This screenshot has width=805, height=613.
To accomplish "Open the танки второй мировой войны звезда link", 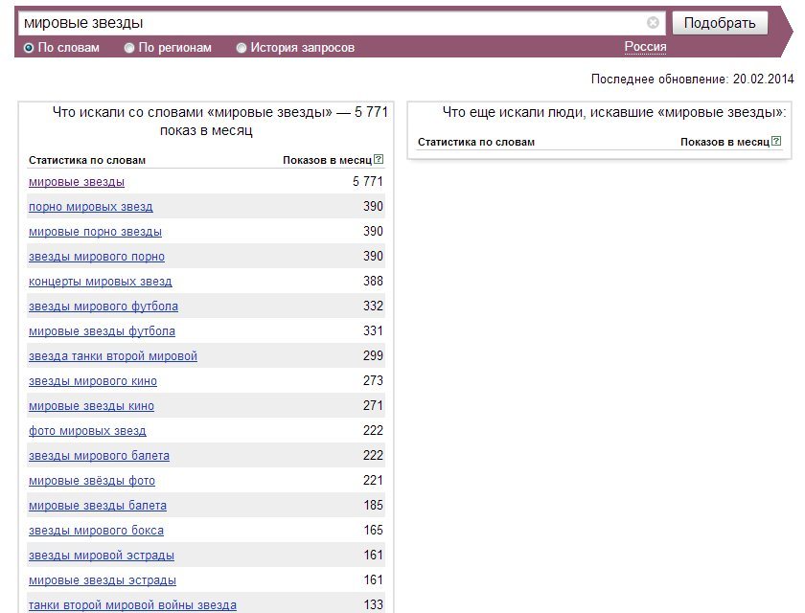I will (x=132, y=605).
